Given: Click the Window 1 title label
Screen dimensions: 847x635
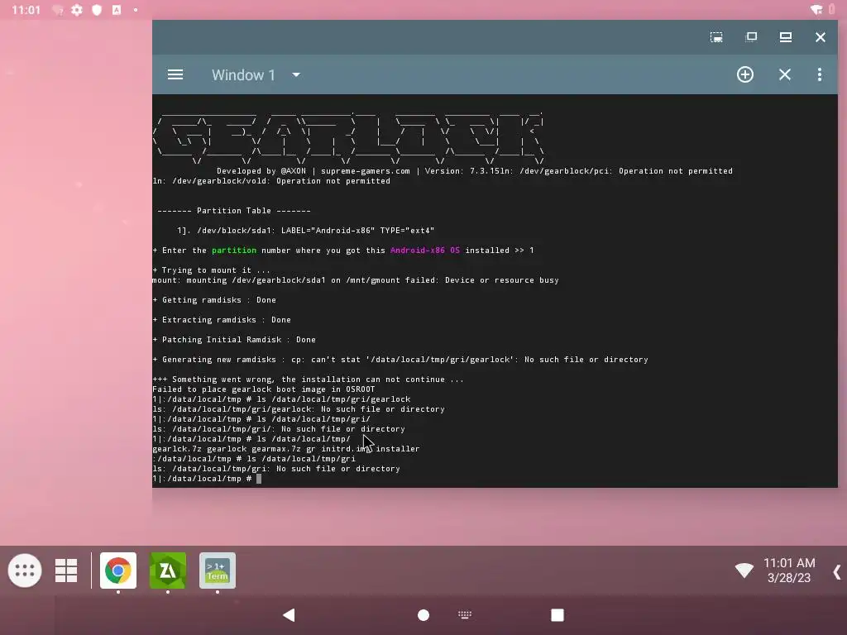Looking at the screenshot, I should [x=243, y=74].
